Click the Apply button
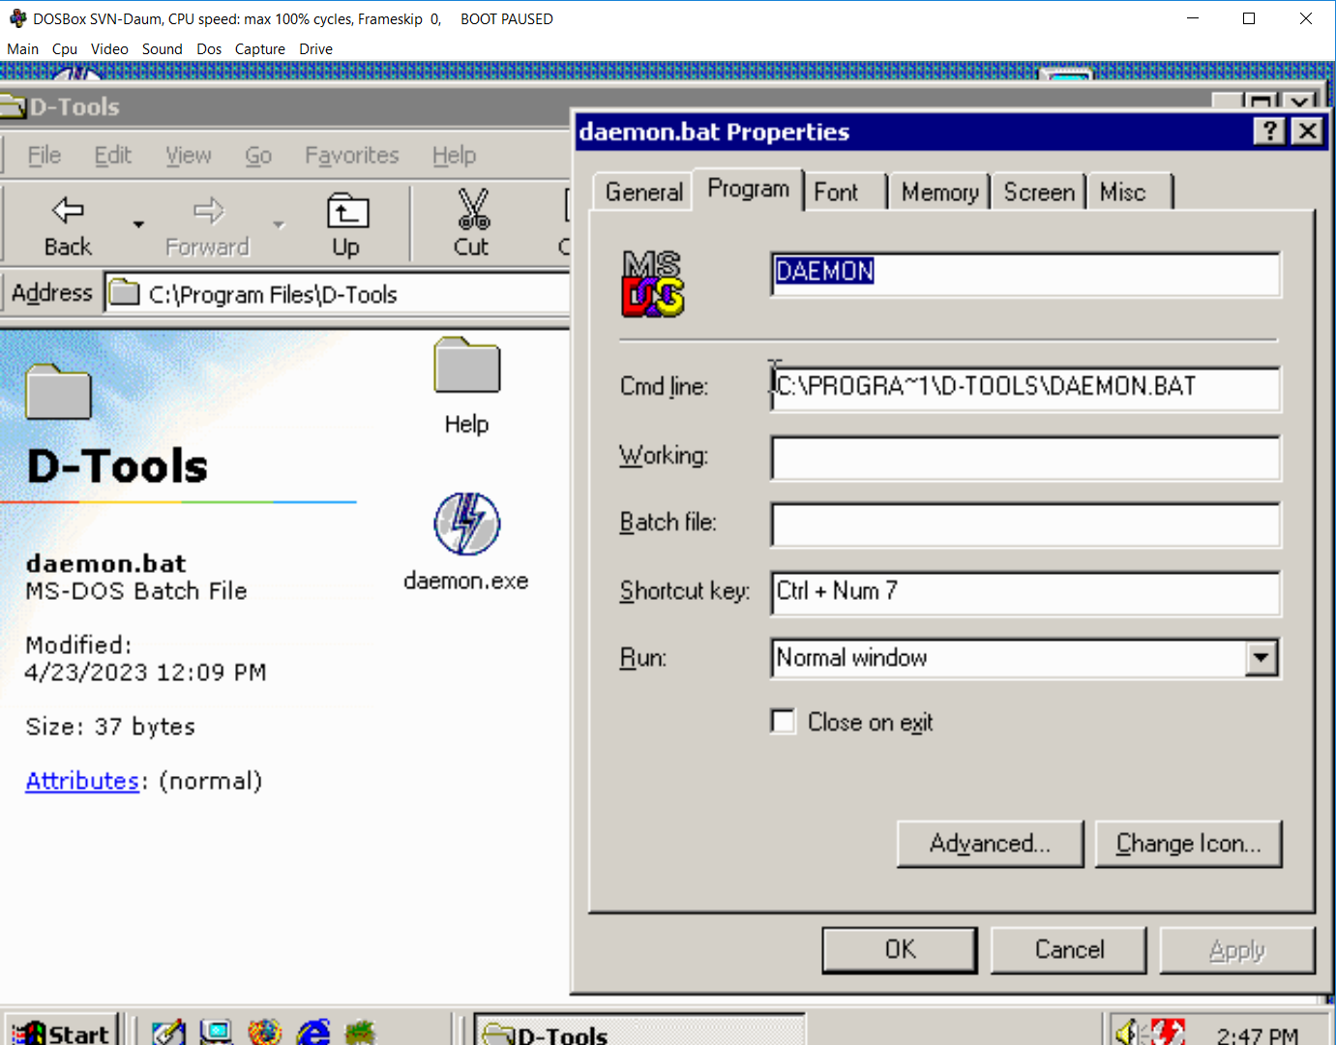Viewport: 1336px width, 1045px height. pos(1237,949)
